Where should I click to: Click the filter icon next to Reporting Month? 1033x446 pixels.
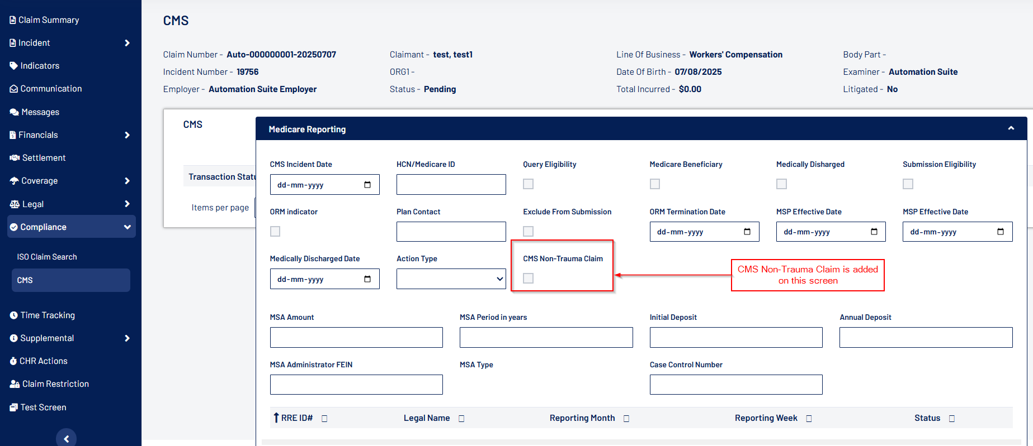[626, 419]
